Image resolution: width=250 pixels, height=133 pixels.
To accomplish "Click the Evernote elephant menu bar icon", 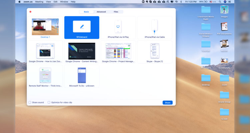I will pyautogui.click(x=147, y=2).
